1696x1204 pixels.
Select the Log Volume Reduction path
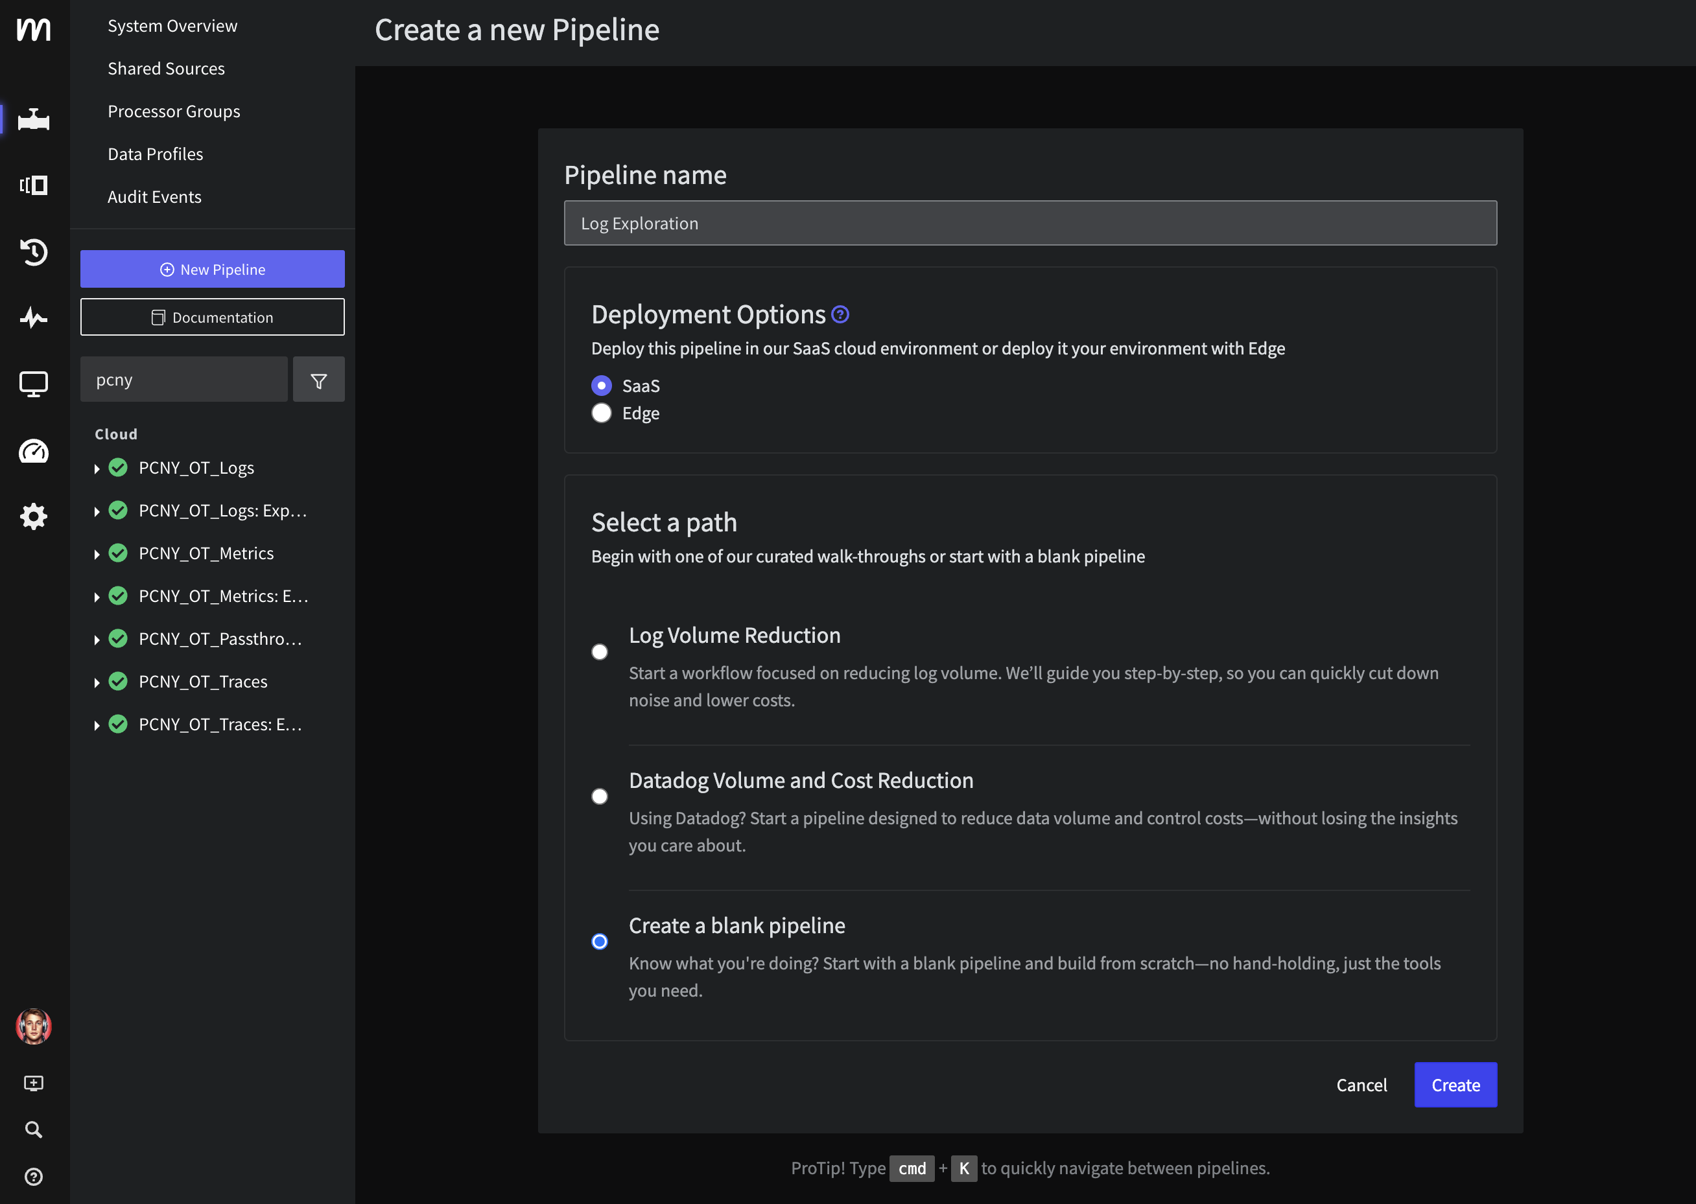coord(599,652)
